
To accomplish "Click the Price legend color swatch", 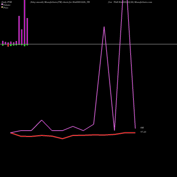I will point(2,7).
